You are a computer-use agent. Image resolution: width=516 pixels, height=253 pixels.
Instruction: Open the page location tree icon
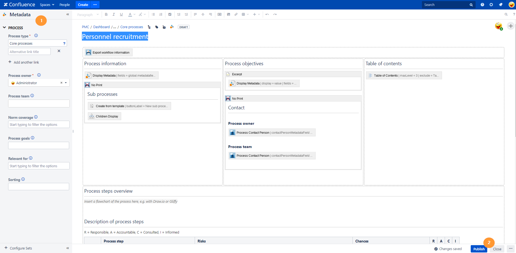149,27
